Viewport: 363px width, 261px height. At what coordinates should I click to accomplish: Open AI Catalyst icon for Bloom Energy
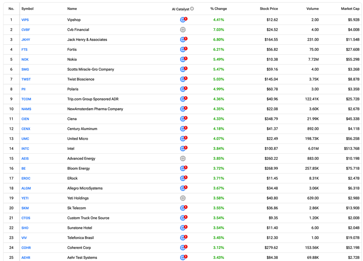pos(183,168)
